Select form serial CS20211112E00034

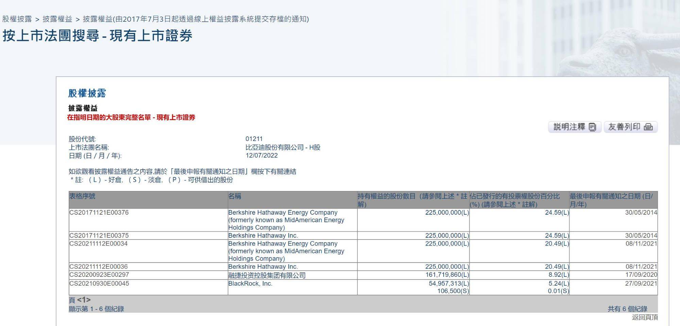click(99, 244)
